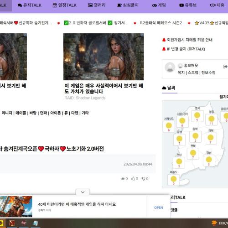This screenshot has height=228, width=228.
Task: Open the V405 신규직업 ticker link
Action: (211, 23)
